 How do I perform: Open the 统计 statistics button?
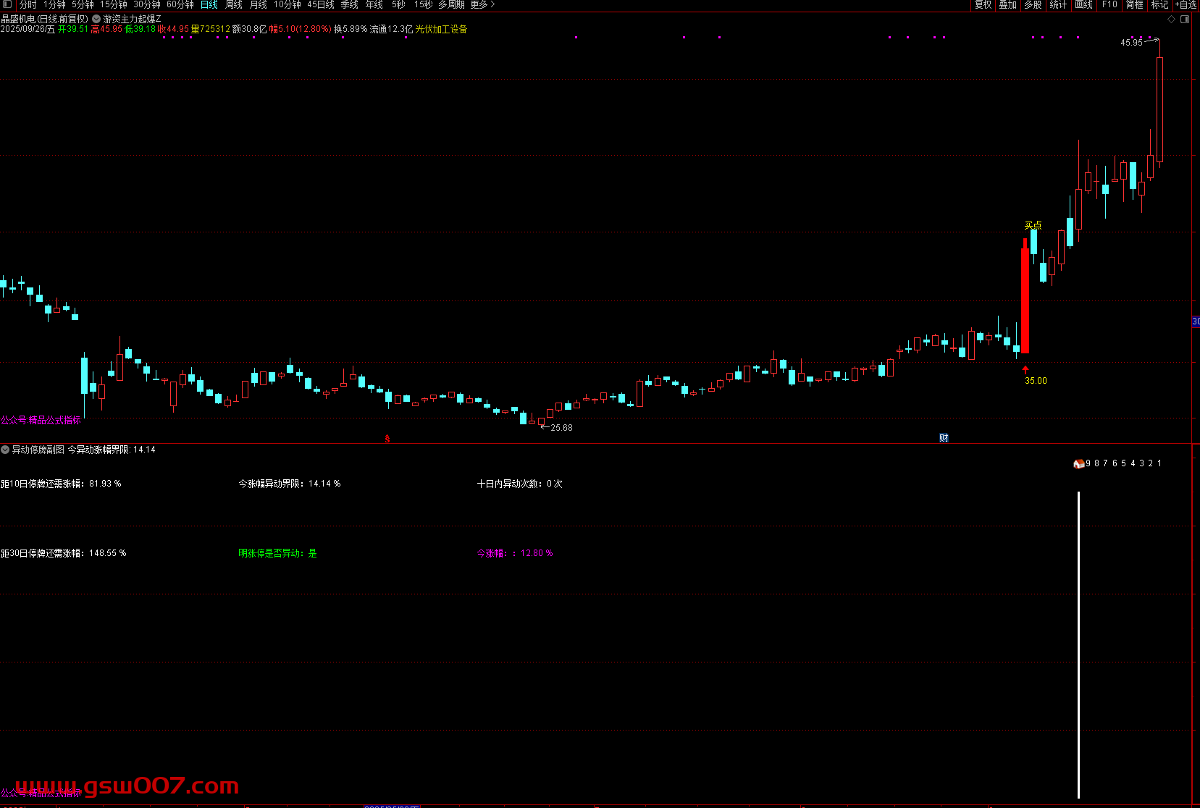click(x=1058, y=4)
